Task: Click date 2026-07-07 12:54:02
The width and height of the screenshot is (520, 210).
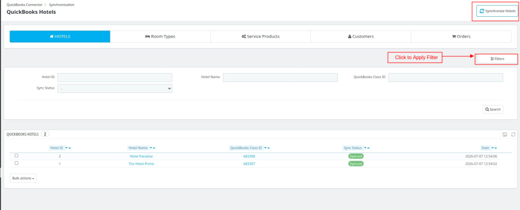Action: (x=482, y=164)
